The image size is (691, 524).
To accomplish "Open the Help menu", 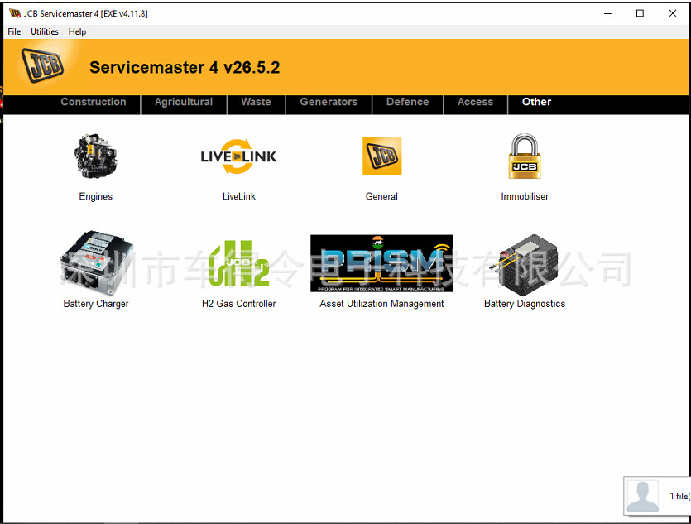I will tap(77, 31).
